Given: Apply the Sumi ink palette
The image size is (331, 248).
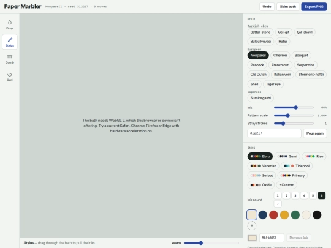Looking at the screenshot, I should (287, 156).
